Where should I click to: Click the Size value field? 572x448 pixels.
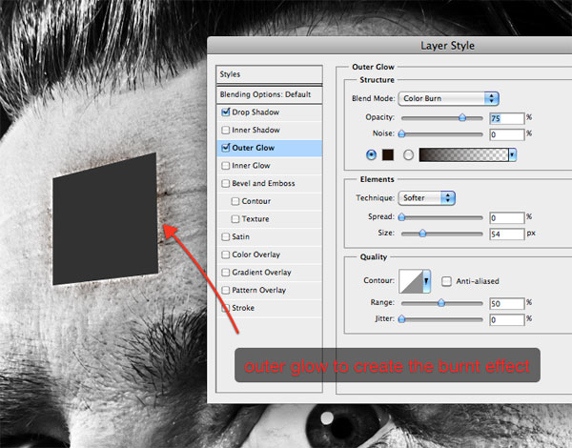tap(507, 234)
